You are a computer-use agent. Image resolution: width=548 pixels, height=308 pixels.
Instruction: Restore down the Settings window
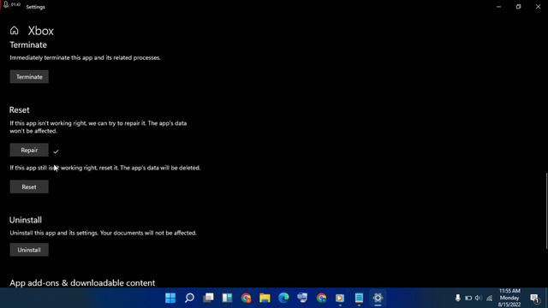(x=518, y=7)
